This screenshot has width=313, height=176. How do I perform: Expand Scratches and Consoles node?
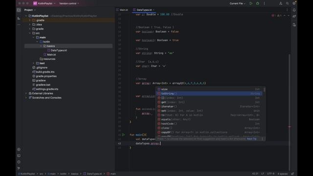click(26, 98)
